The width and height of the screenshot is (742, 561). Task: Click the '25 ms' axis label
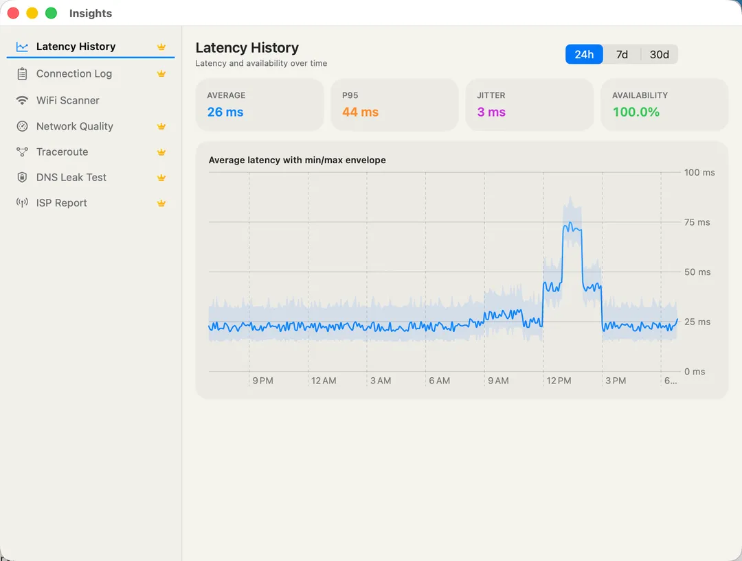point(697,322)
